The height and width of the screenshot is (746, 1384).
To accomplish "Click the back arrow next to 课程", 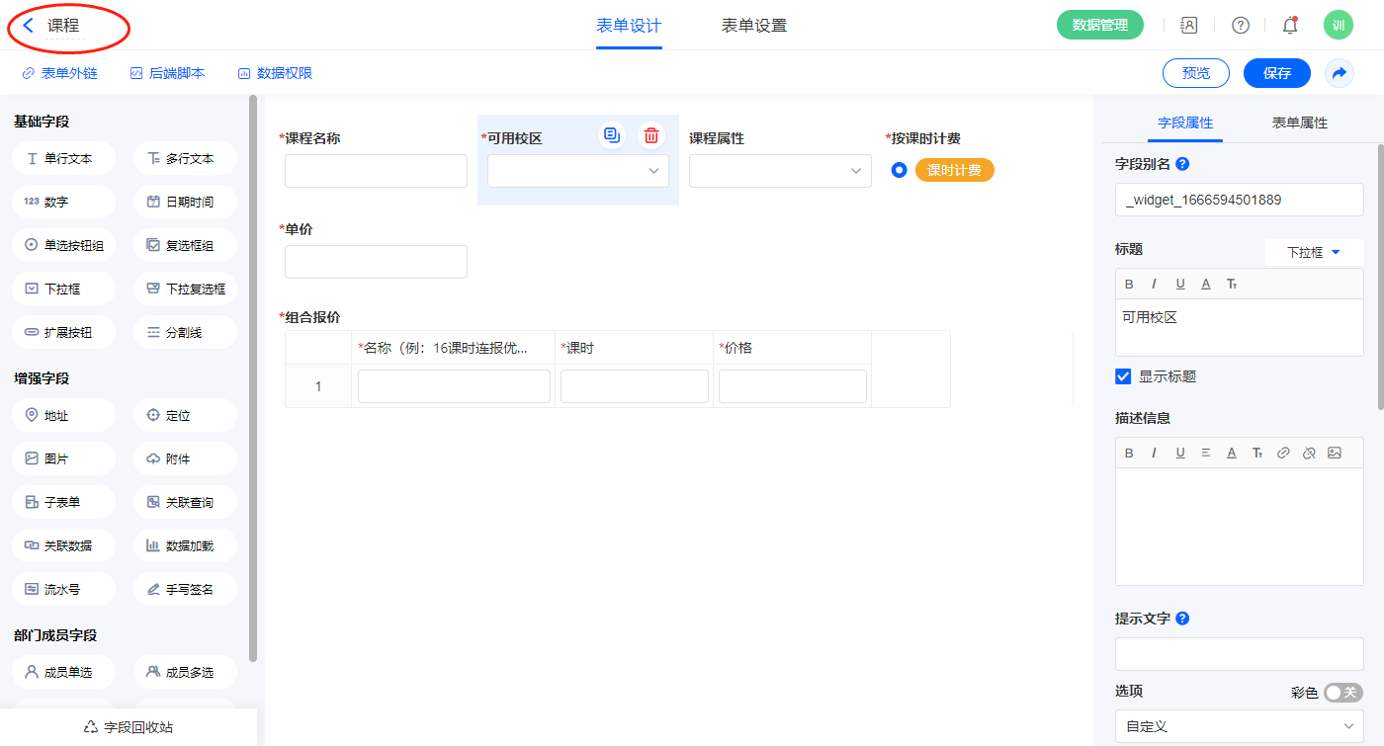I will pos(29,26).
